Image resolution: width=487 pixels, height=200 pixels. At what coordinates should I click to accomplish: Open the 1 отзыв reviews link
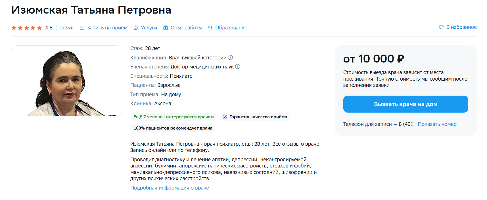click(x=64, y=28)
